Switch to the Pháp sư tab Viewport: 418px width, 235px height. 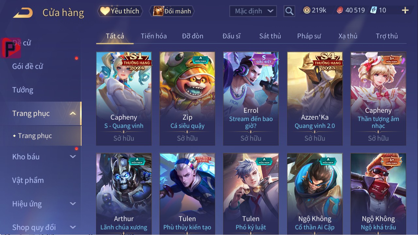[309, 36]
